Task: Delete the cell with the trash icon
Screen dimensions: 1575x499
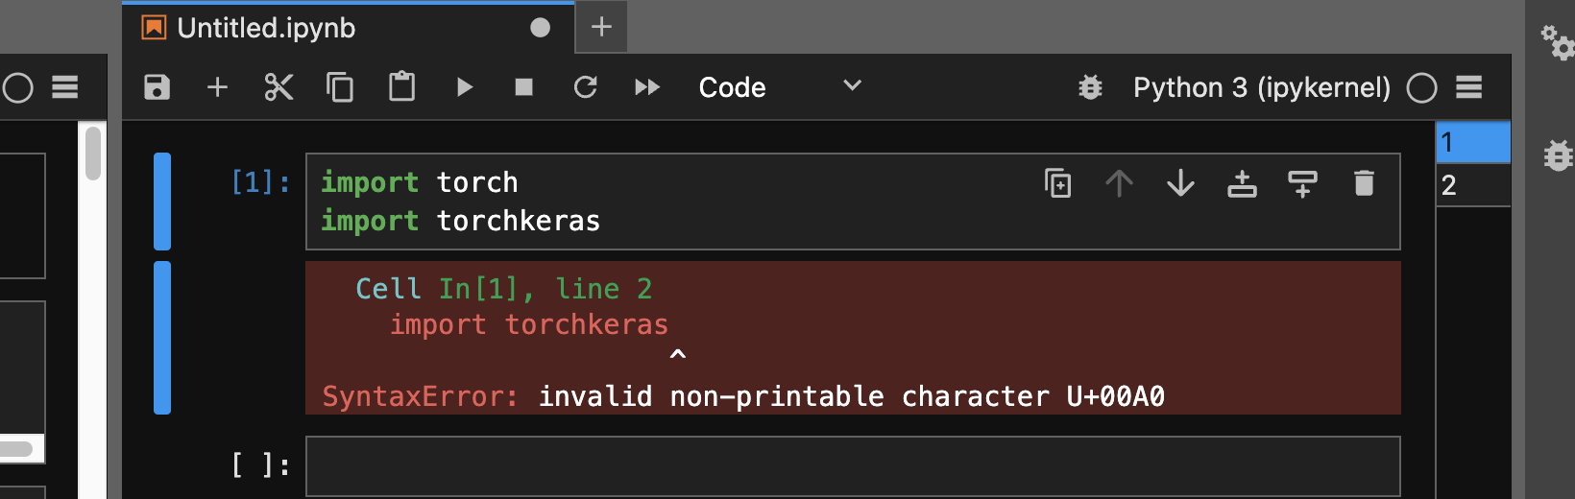Action: point(1364,182)
